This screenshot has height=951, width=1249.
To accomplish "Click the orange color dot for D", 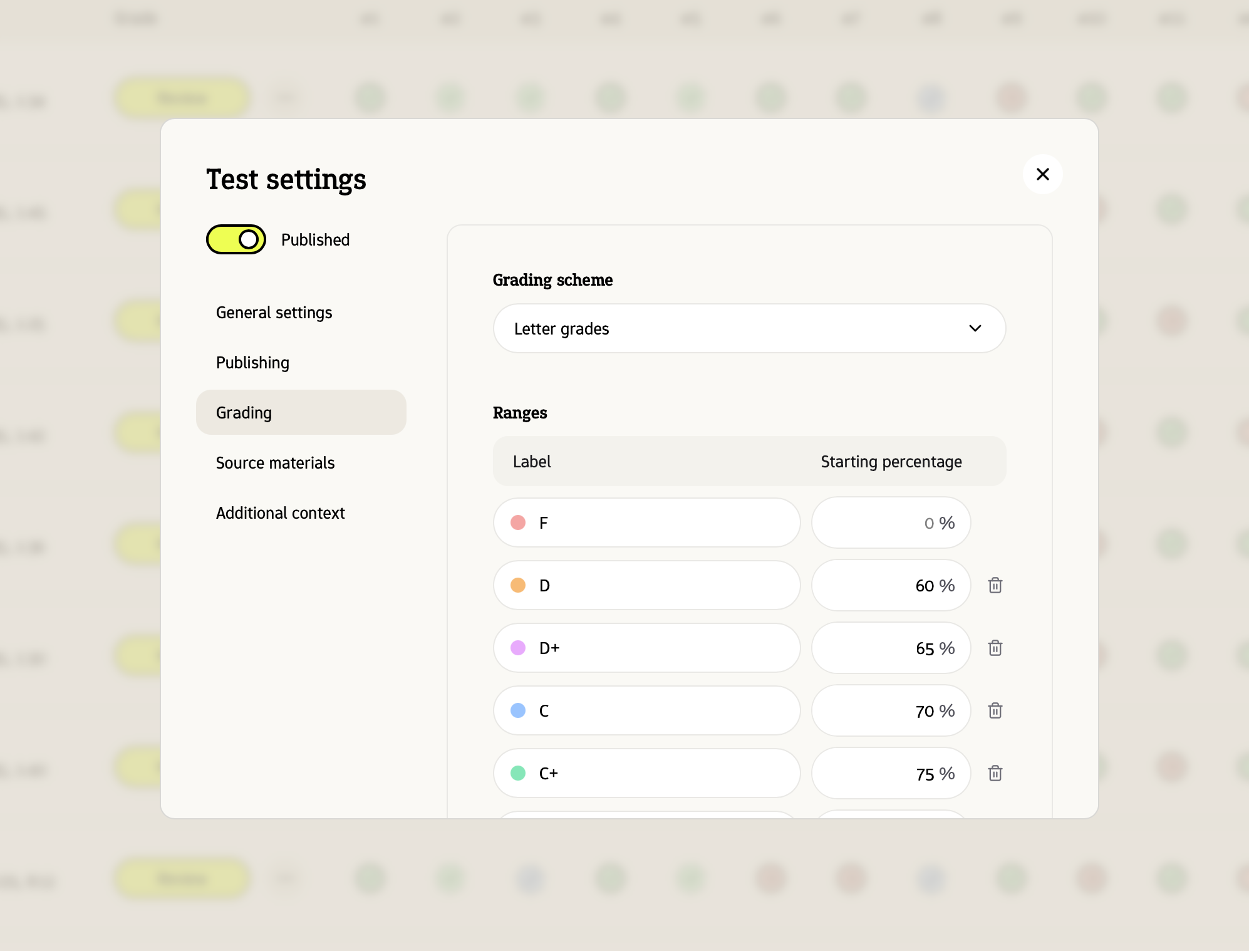I will [518, 585].
